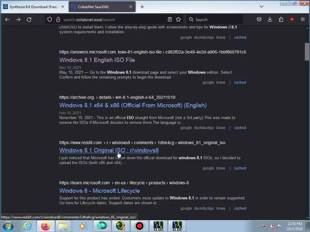Click the scrollbar down arrow
This screenshot has height=232, width=310.
click(x=307, y=217)
